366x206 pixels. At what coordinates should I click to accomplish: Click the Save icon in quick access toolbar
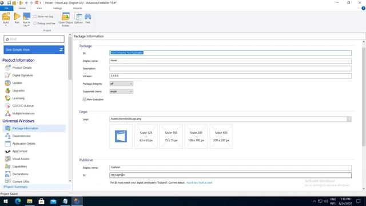coord(9,3)
